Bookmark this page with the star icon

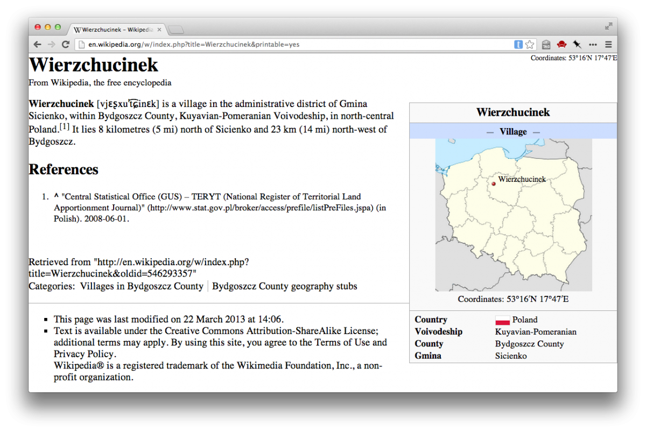[530, 45]
